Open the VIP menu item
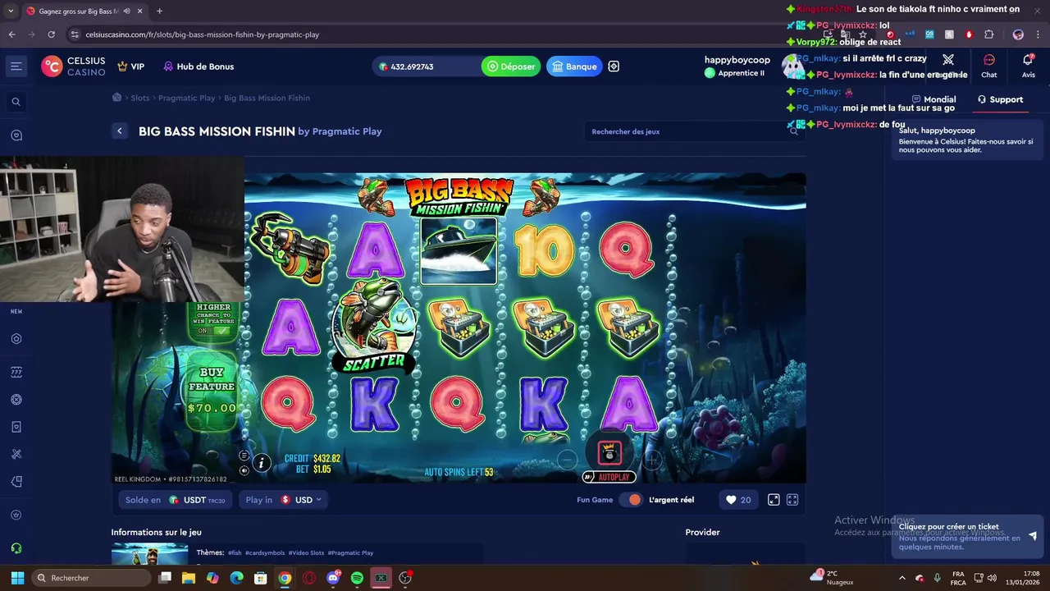Image resolution: width=1050 pixels, height=591 pixels. pyautogui.click(x=130, y=66)
